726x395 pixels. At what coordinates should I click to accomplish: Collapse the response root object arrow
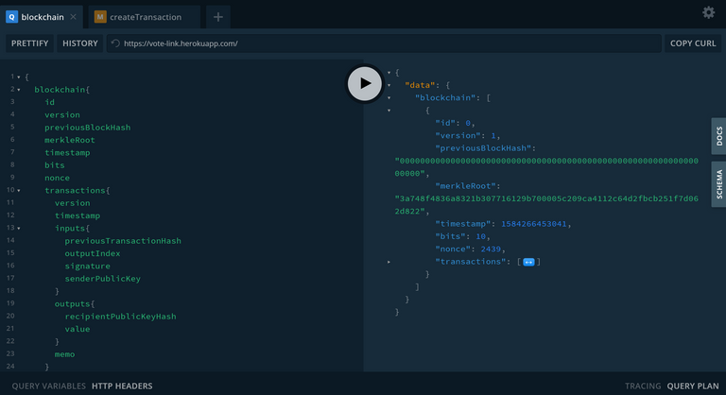pos(389,73)
